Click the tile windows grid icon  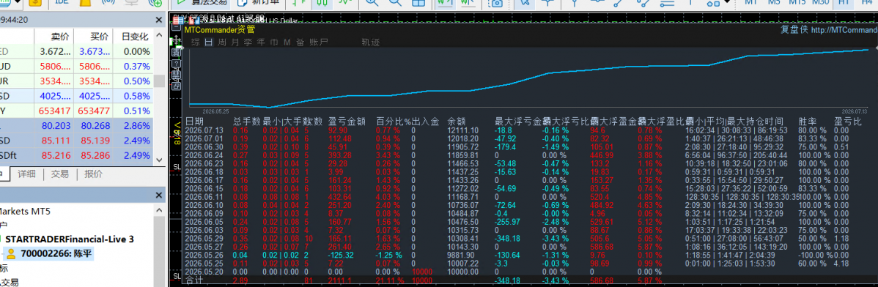point(418,3)
